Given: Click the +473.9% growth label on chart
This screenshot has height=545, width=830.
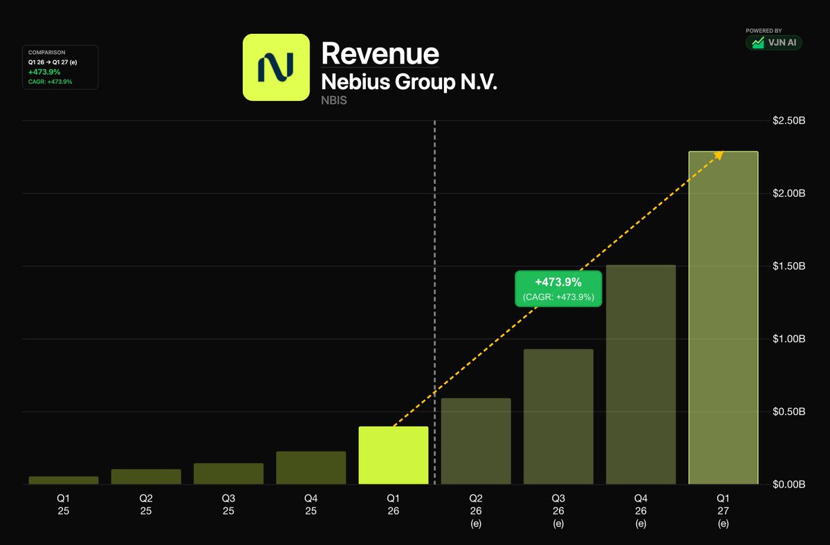Looking at the screenshot, I should (558, 288).
